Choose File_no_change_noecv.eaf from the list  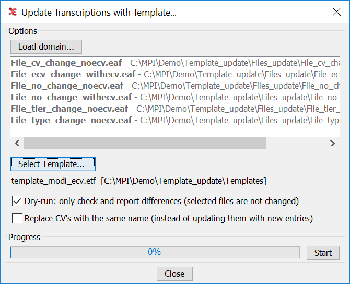(67, 86)
